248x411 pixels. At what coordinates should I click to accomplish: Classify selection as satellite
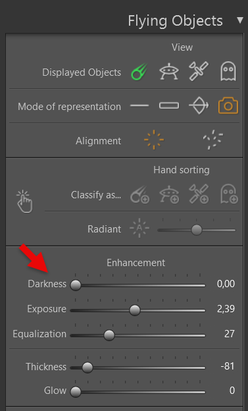[x=199, y=194]
